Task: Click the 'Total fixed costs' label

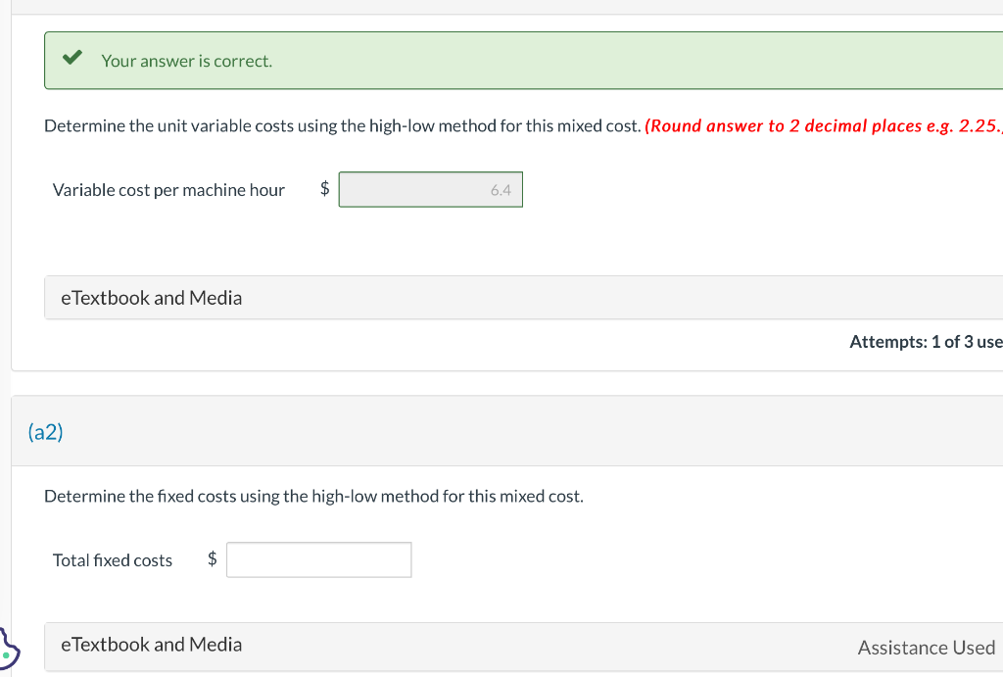Action: tap(113, 560)
